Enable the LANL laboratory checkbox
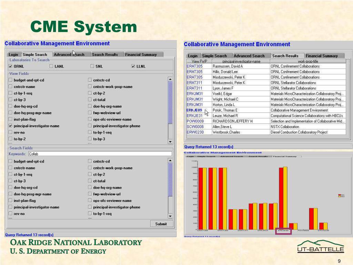Screen dimensions: 353x265 click(51, 66)
